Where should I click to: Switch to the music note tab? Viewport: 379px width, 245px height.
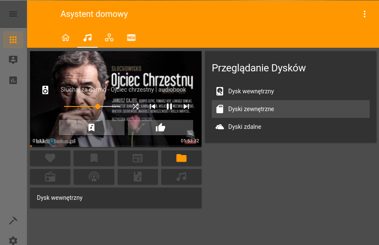(x=88, y=38)
